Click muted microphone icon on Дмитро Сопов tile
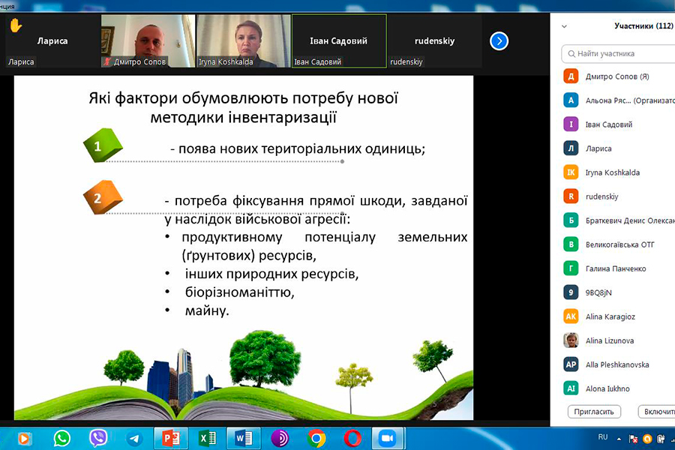This screenshot has height=450, width=675. tap(106, 61)
